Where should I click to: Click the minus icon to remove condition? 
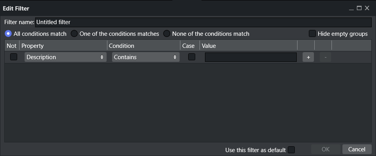[325, 57]
